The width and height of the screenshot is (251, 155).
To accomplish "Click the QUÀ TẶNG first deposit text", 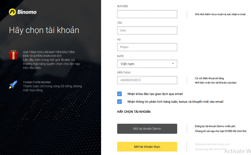I will pyautogui.click(x=49, y=60).
